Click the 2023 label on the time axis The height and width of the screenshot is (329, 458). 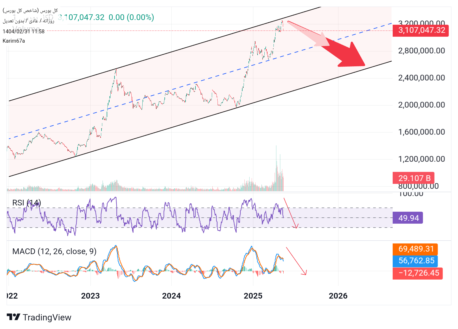tap(90, 296)
